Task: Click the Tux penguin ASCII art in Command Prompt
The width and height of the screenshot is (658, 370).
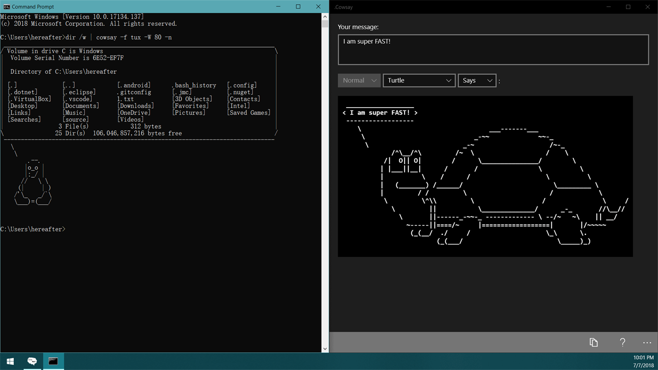Action: pyautogui.click(x=33, y=181)
